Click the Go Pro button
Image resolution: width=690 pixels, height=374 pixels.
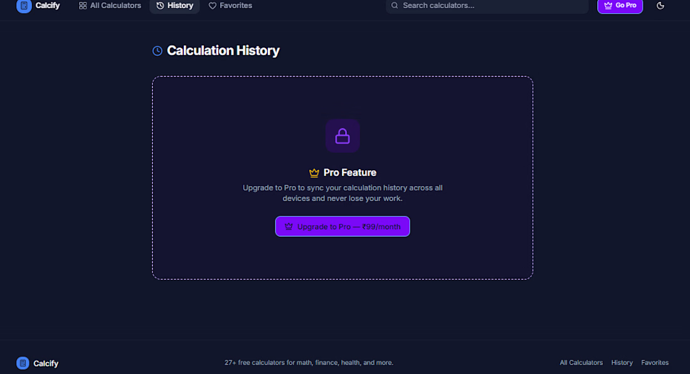[x=620, y=6]
